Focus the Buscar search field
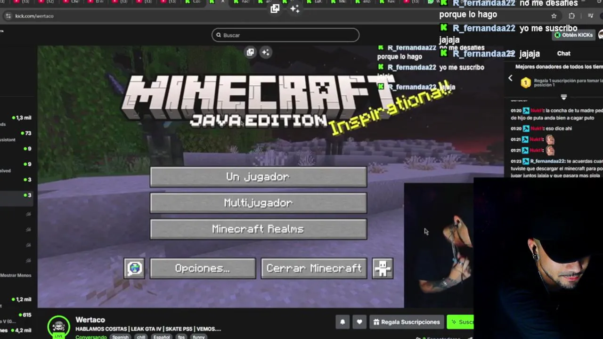Viewport: 603px width, 339px height. (x=285, y=35)
